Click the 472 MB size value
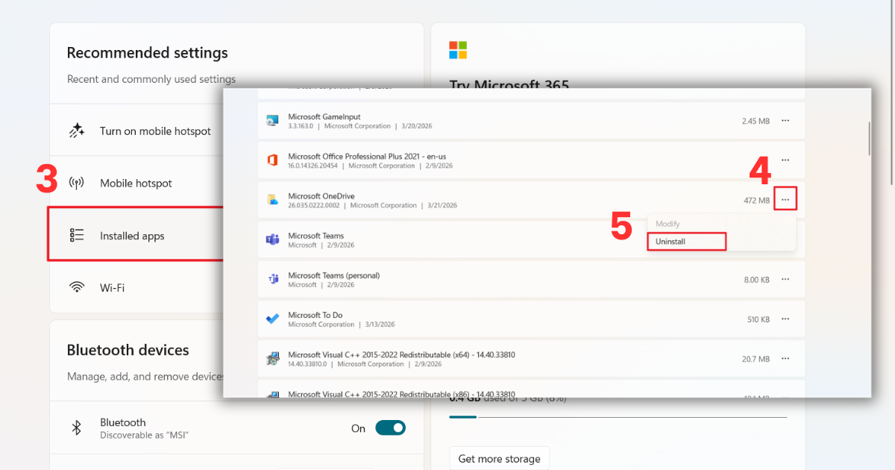This screenshot has width=895, height=470. 757,200
